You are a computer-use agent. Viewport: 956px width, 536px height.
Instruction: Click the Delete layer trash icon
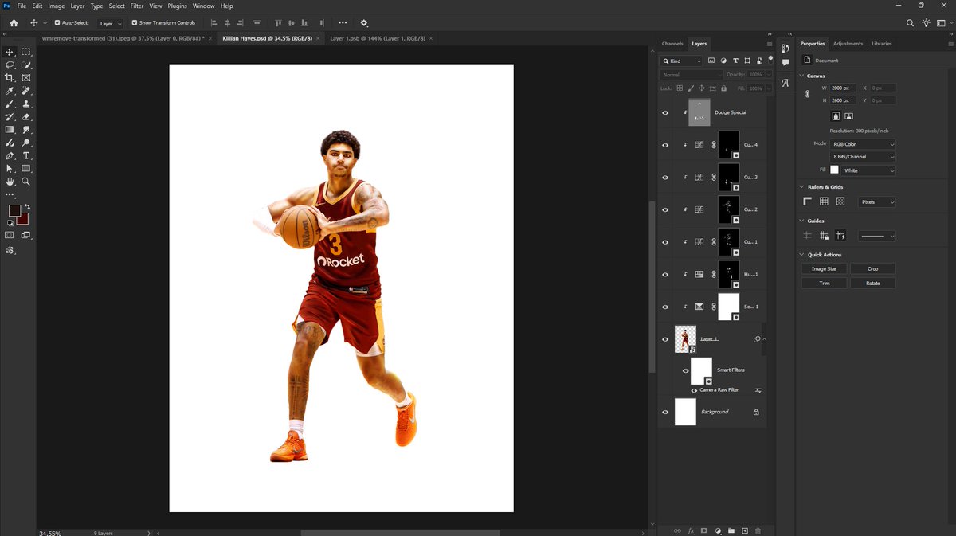tap(758, 530)
